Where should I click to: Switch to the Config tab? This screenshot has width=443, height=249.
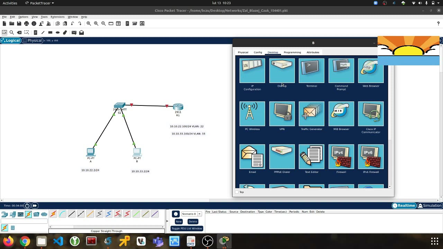[258, 52]
